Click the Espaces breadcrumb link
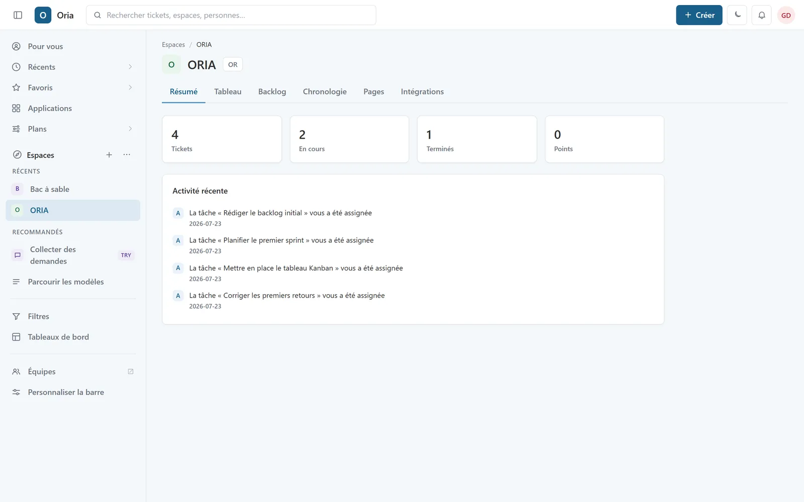 tap(173, 45)
